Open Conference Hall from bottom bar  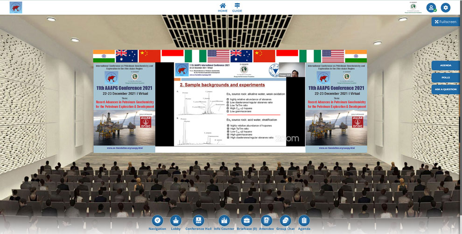(198, 223)
